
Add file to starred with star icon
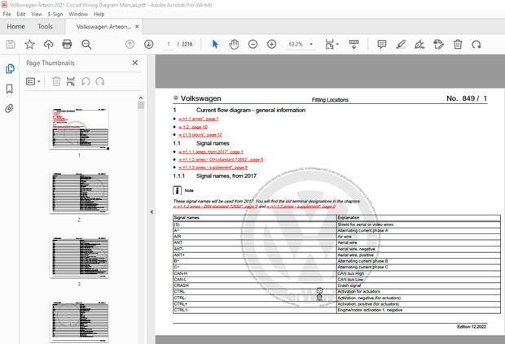coord(29,45)
